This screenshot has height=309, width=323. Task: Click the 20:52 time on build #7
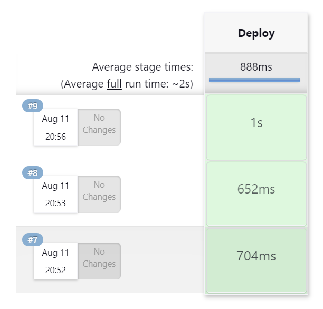(x=55, y=270)
